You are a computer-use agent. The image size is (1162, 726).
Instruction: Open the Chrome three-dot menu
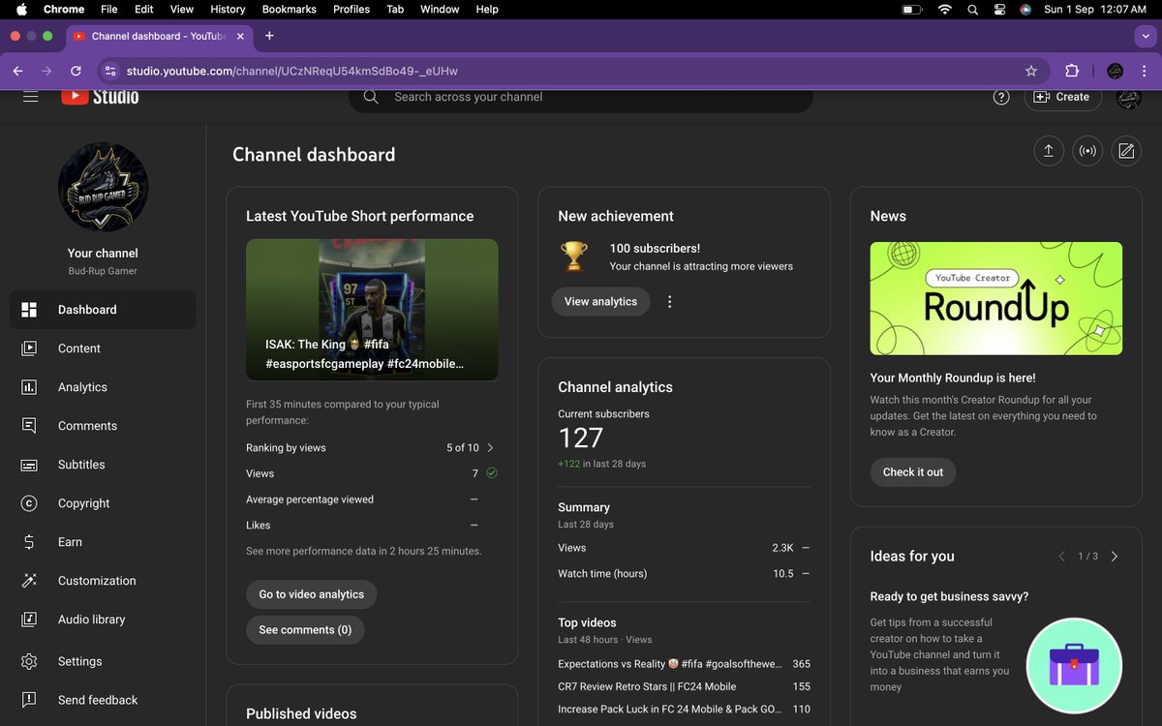pos(1146,71)
